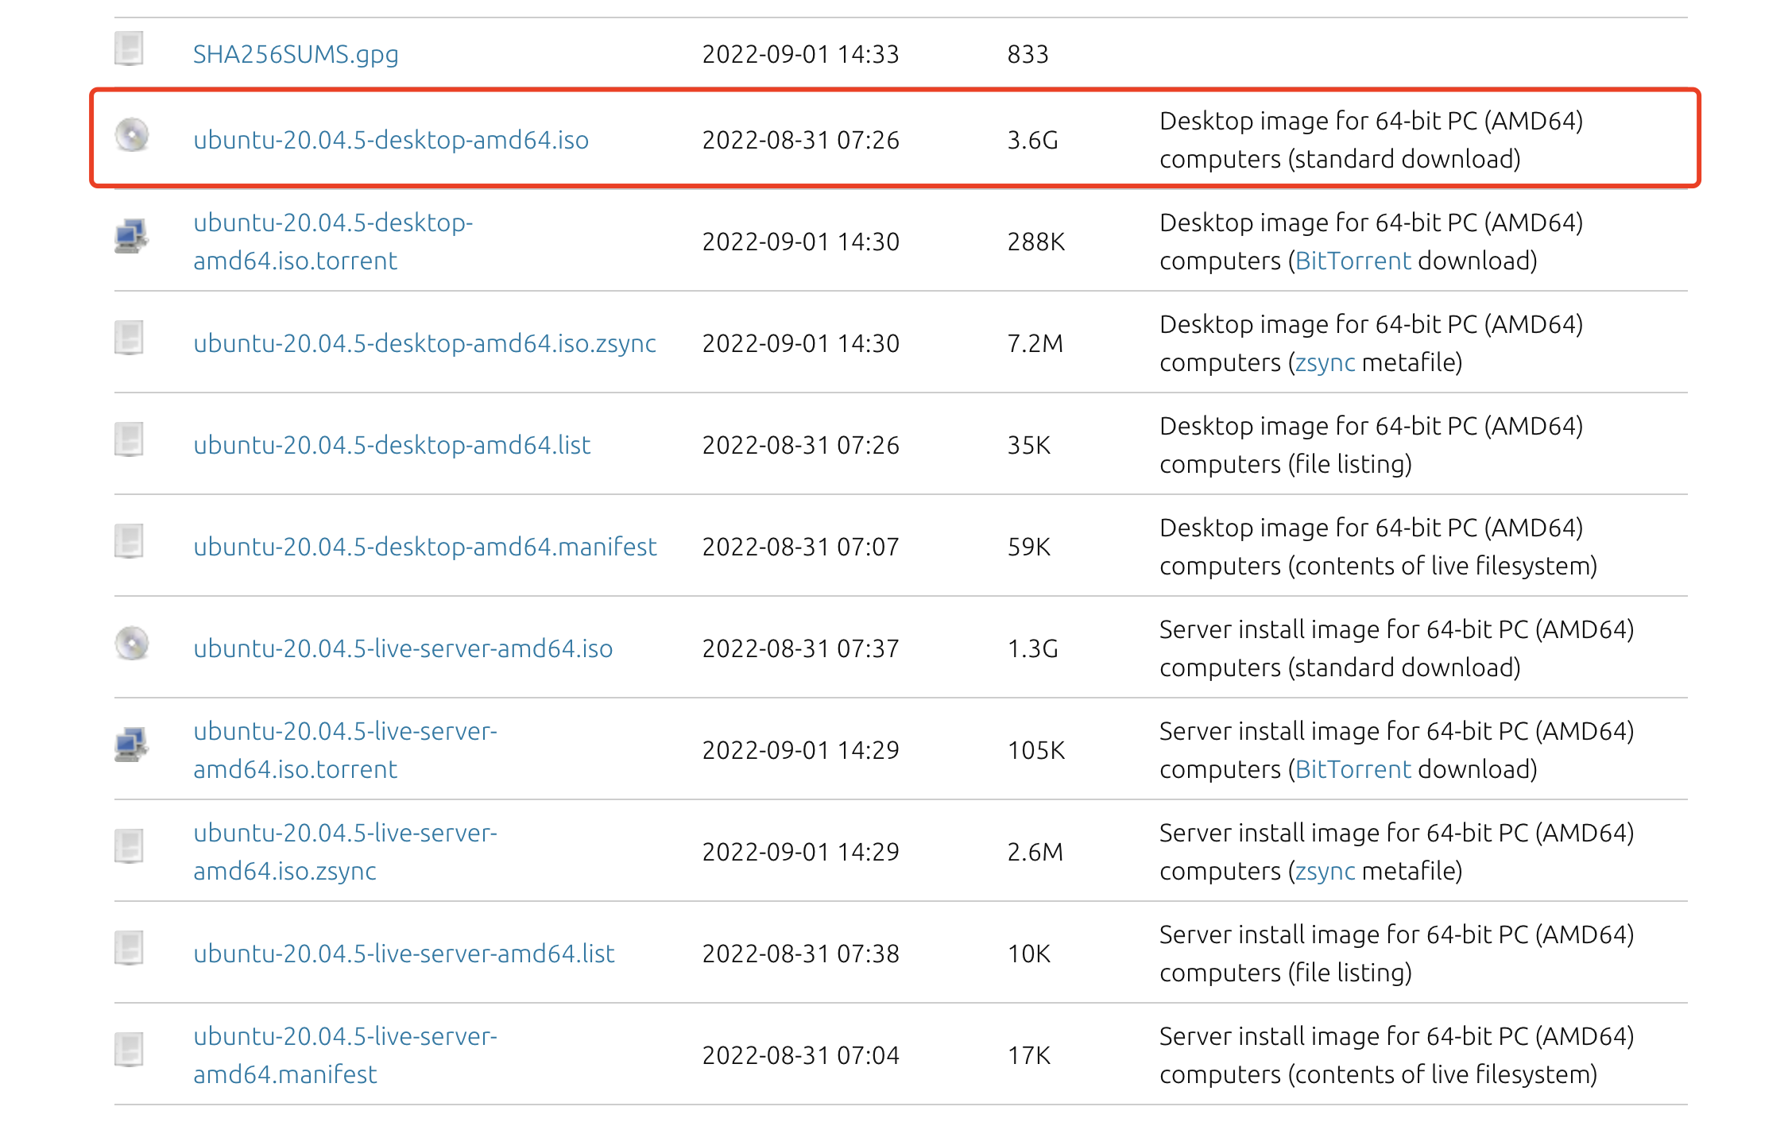Click the 35K size value
Screen dimensions: 1788x1122
point(1029,445)
